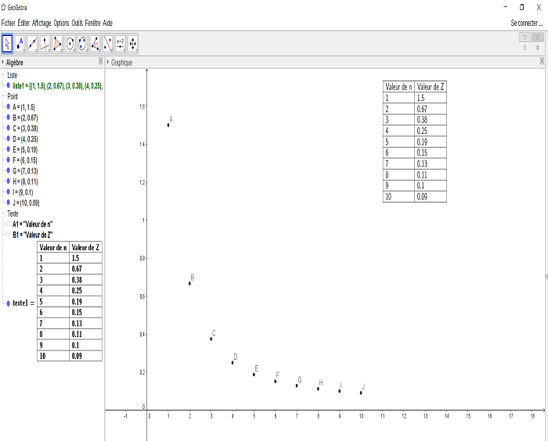Close the Algèbre panel
Viewport: 548px width, 441px height.
pos(100,61)
